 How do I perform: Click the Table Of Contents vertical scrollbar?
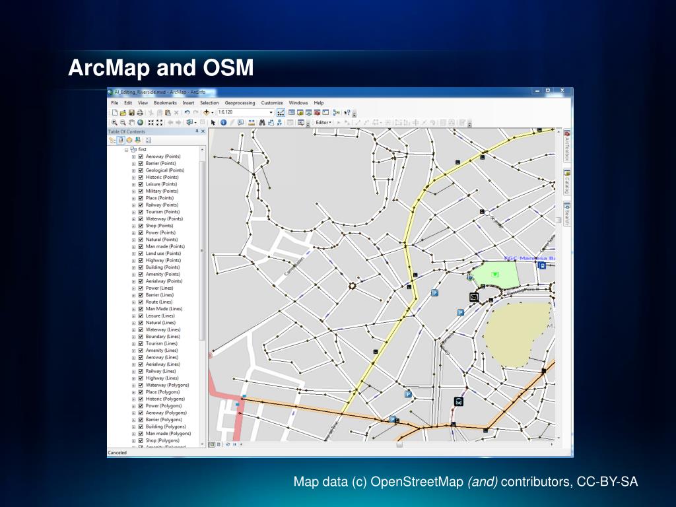(x=202, y=252)
